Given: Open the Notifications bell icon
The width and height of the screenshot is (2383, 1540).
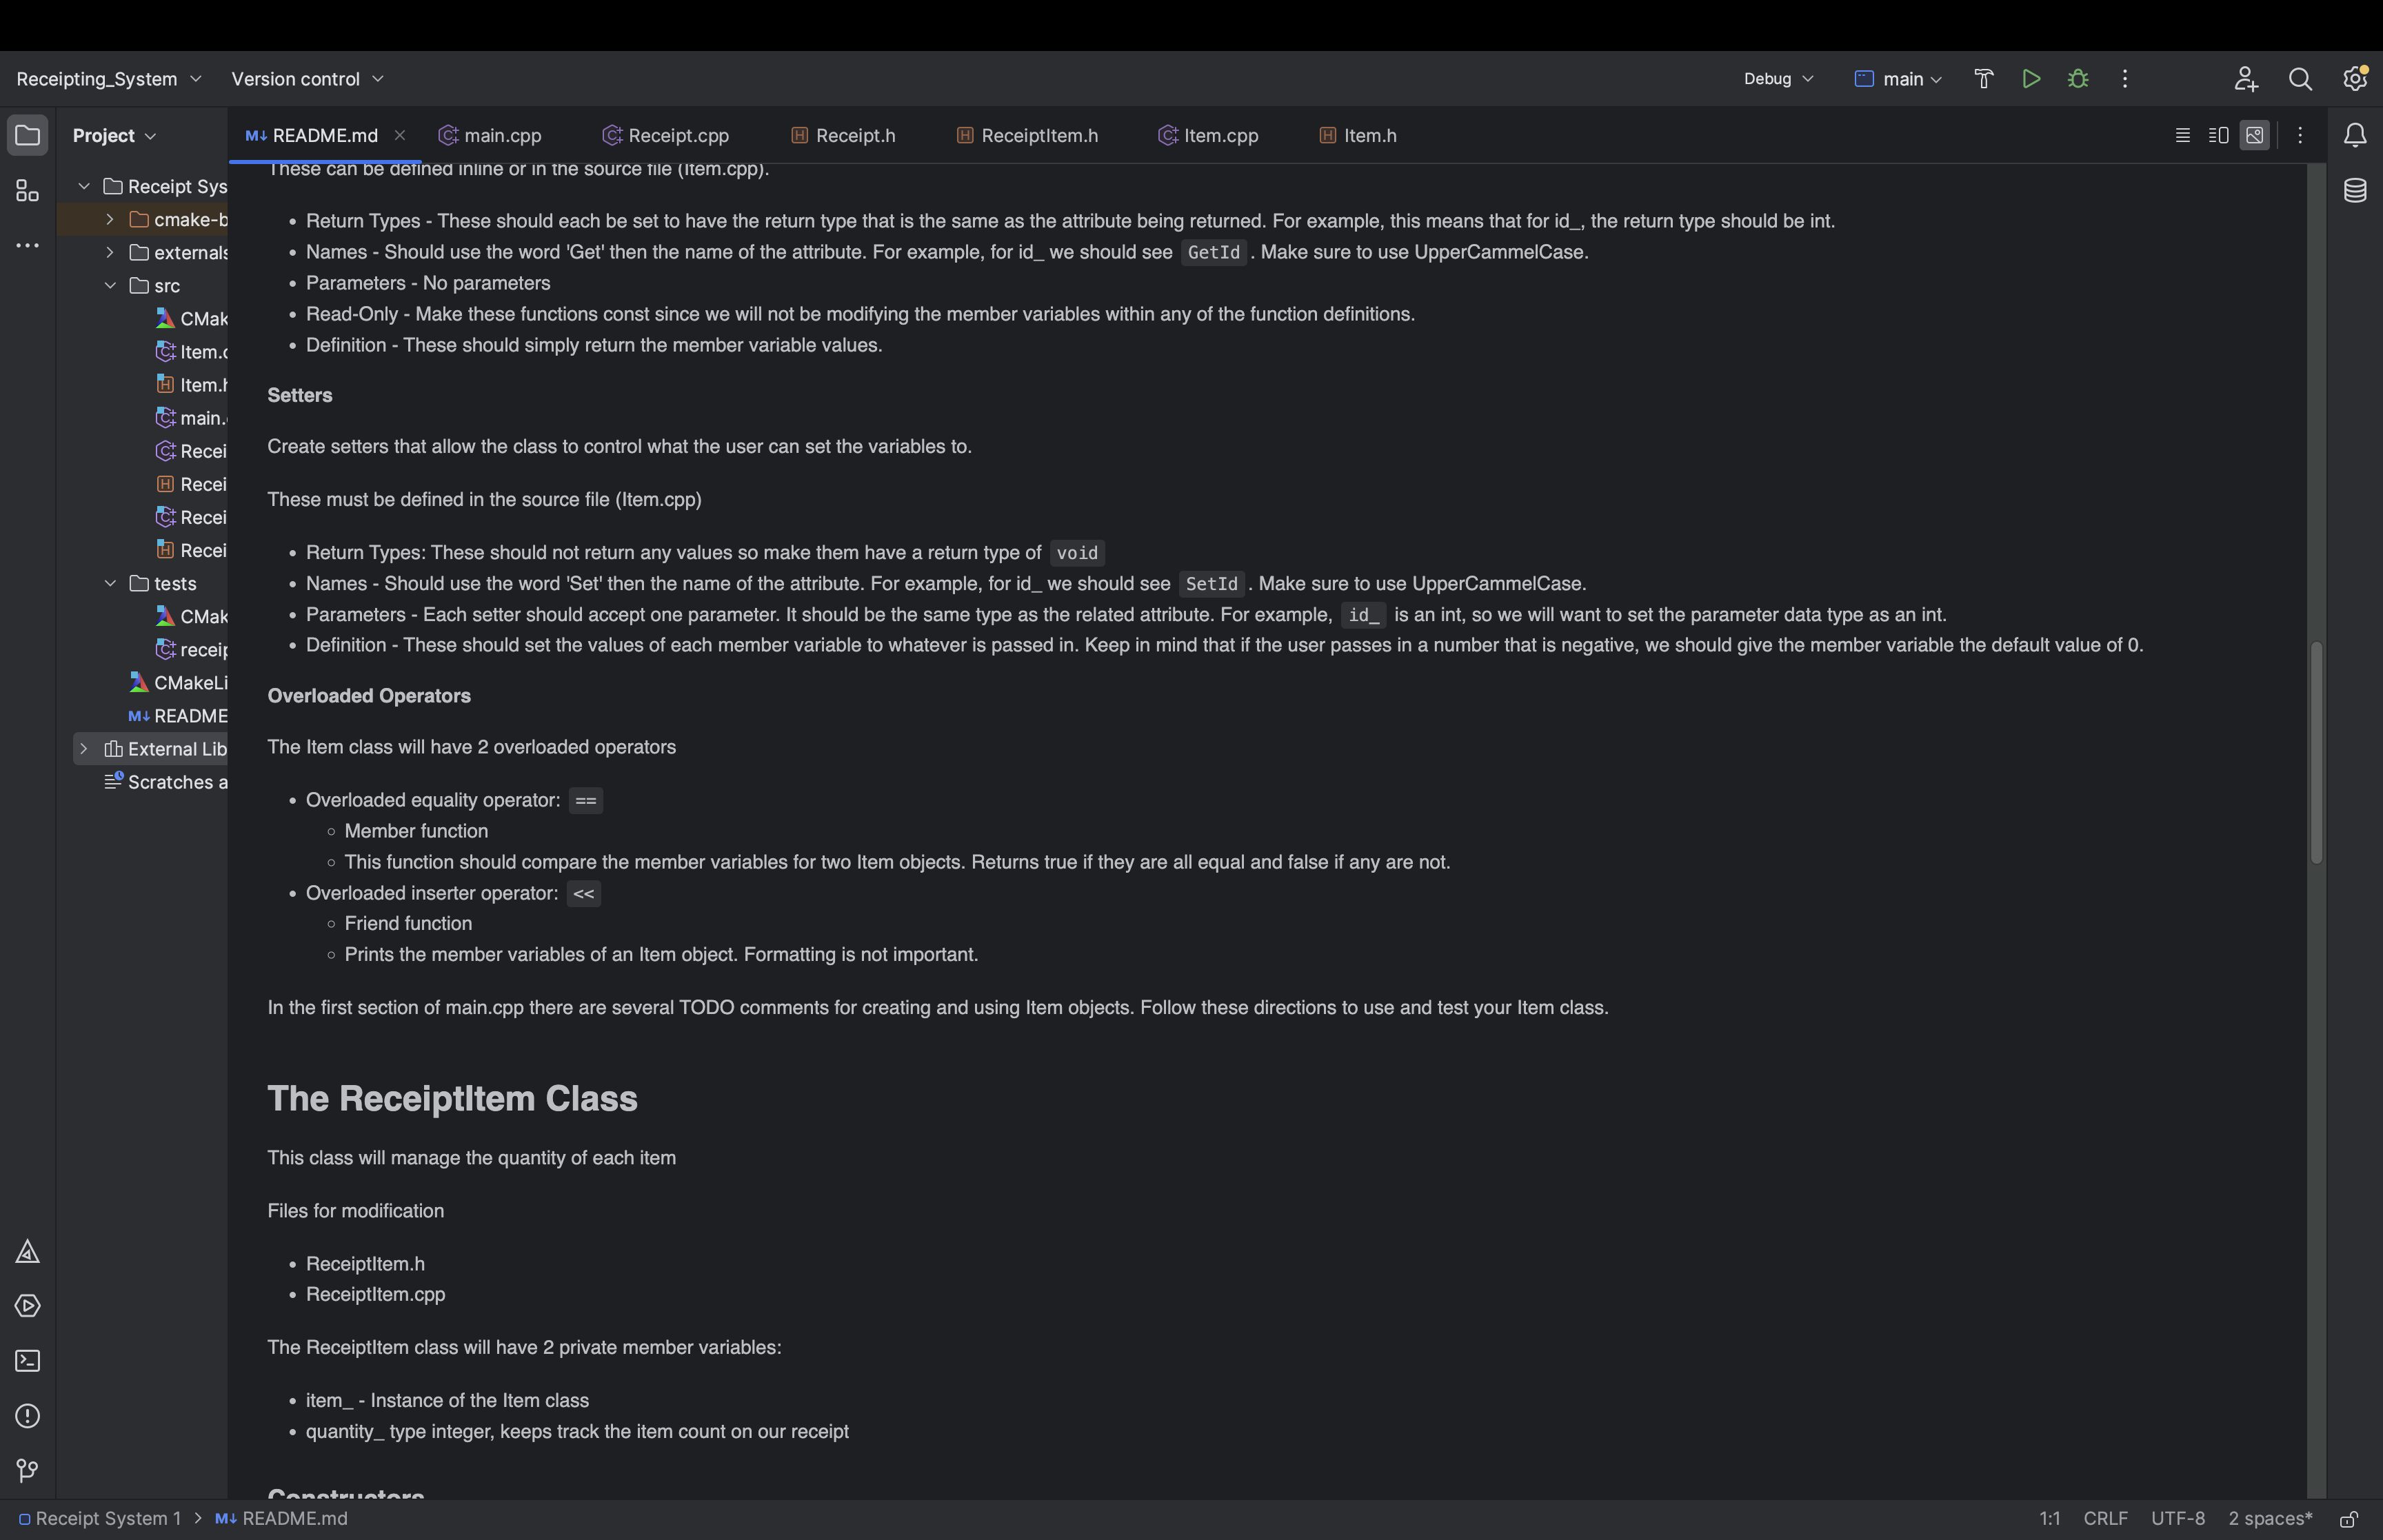Looking at the screenshot, I should 2354,135.
